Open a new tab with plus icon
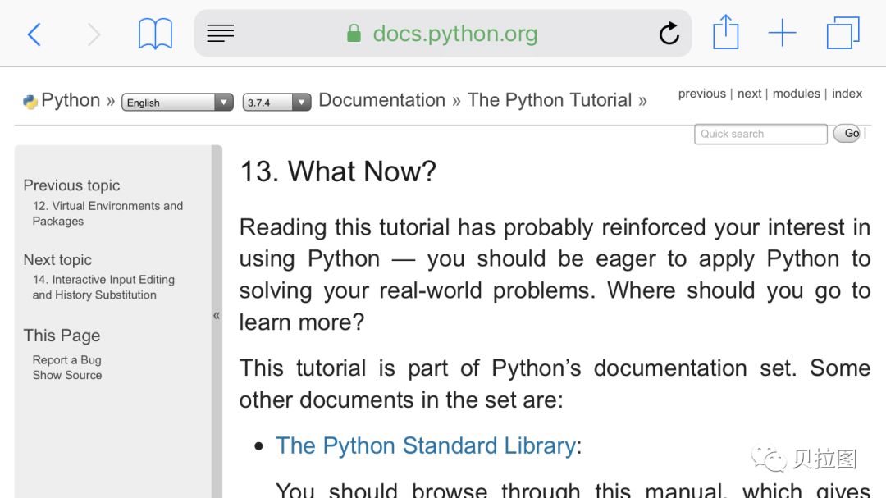This screenshot has height=498, width=886. (x=782, y=34)
